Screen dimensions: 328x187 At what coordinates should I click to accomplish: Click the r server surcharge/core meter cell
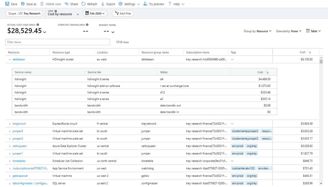point(174,86)
